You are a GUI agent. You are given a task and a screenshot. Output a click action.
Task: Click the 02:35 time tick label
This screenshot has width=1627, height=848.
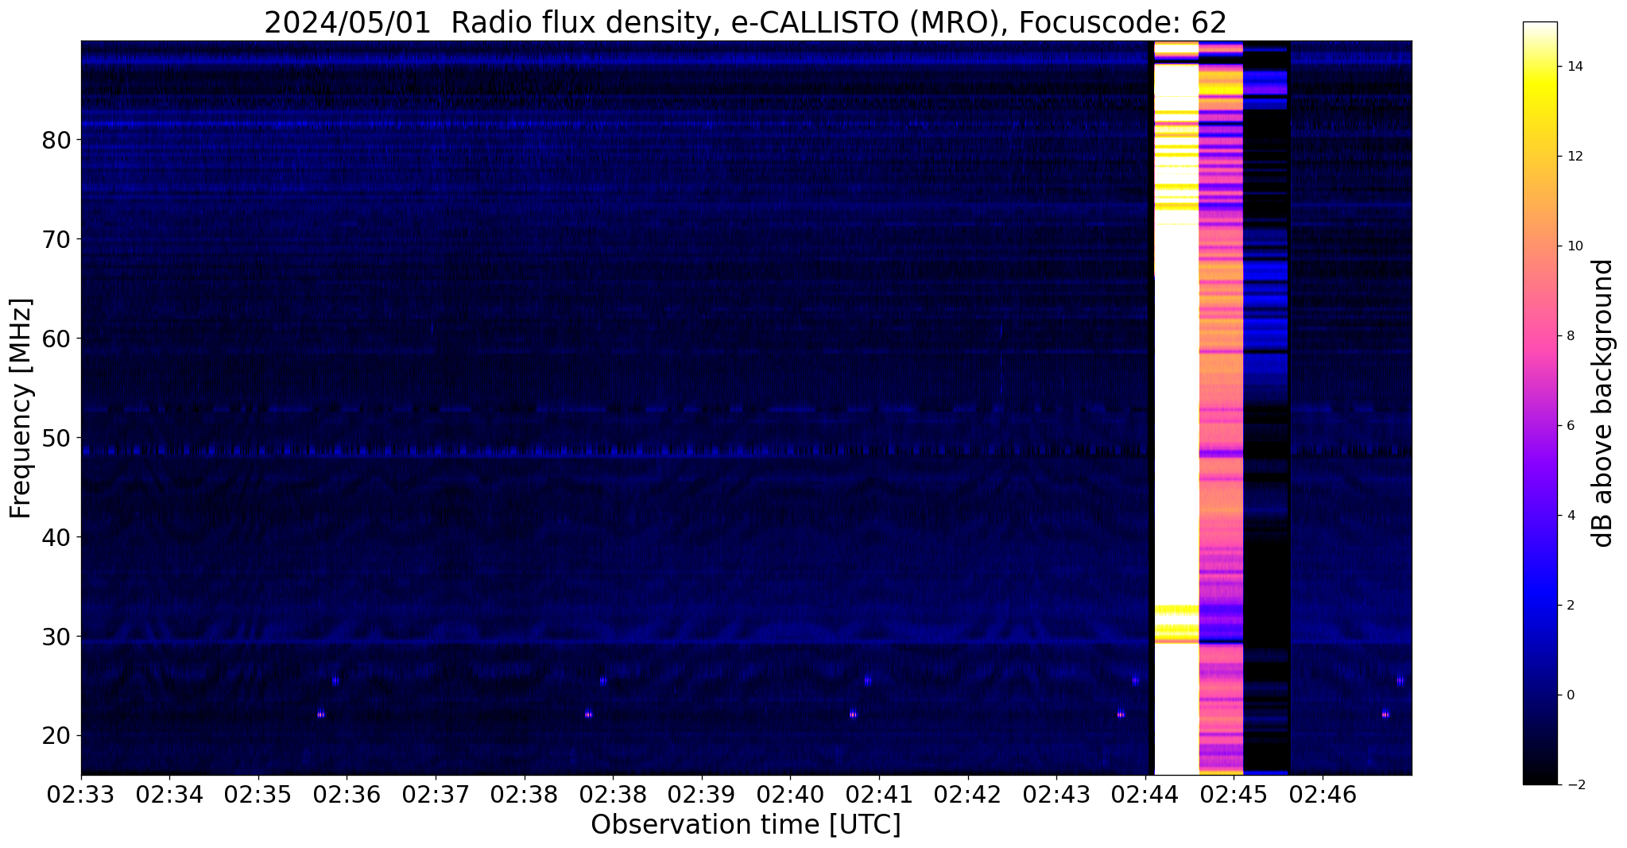pos(258,793)
